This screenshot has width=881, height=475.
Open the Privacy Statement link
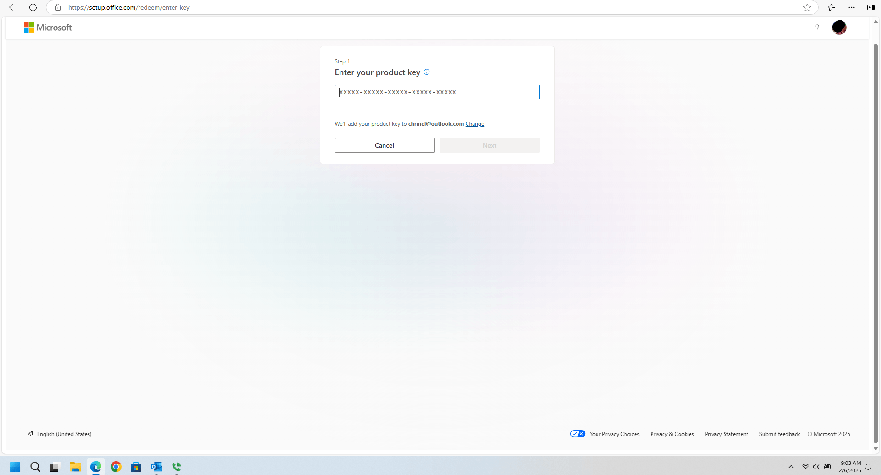point(726,434)
